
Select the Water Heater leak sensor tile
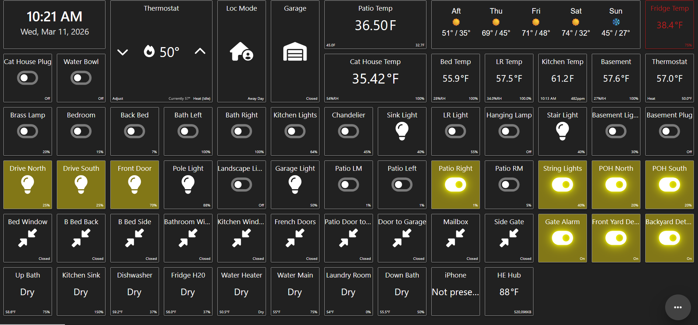[x=241, y=292]
